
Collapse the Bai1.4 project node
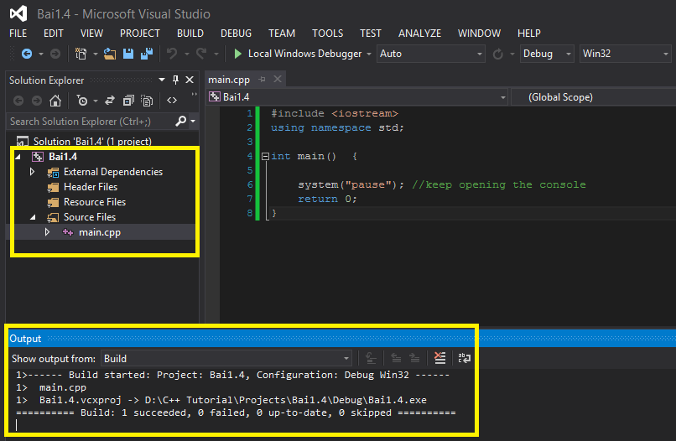[18, 157]
